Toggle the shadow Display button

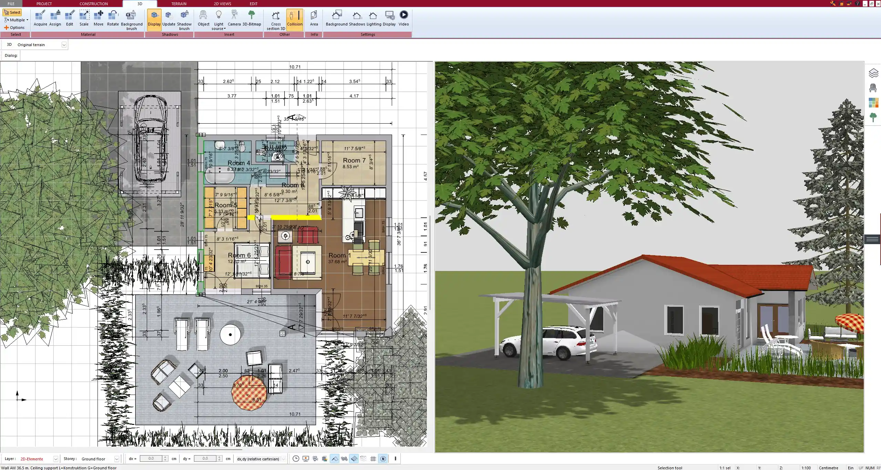(x=154, y=20)
